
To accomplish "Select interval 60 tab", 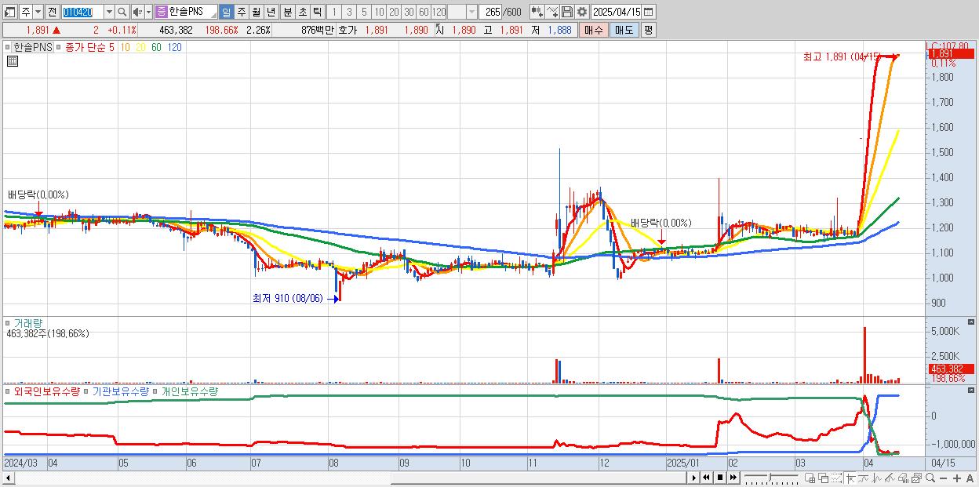I will 424,12.
